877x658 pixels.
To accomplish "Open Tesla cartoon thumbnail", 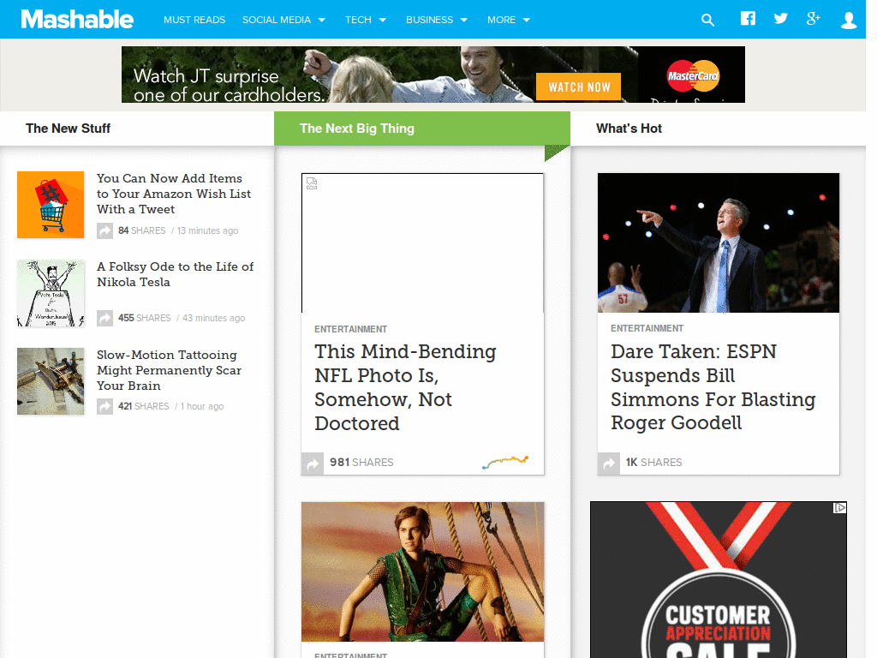I will point(51,293).
